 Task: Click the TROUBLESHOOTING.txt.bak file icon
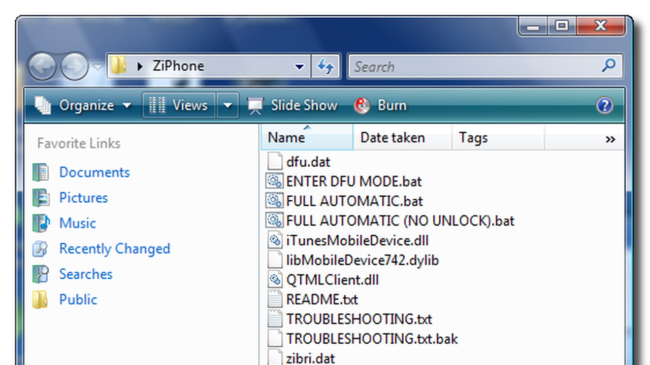(275, 339)
